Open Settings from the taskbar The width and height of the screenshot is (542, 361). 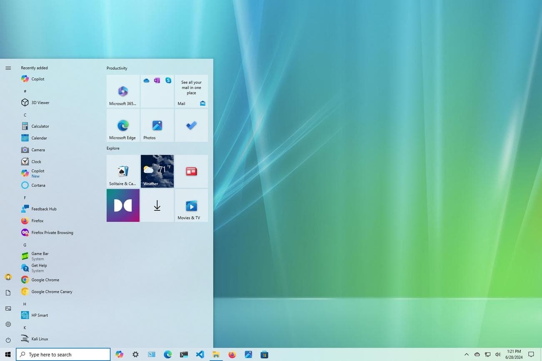coord(135,354)
